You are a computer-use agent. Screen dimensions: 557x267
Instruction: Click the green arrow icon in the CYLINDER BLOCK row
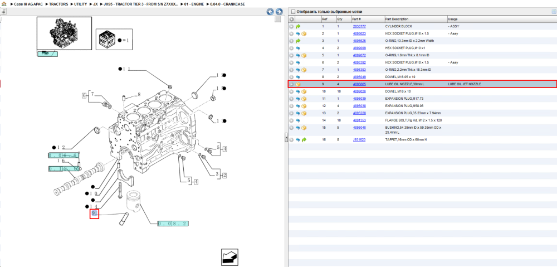tap(297, 26)
